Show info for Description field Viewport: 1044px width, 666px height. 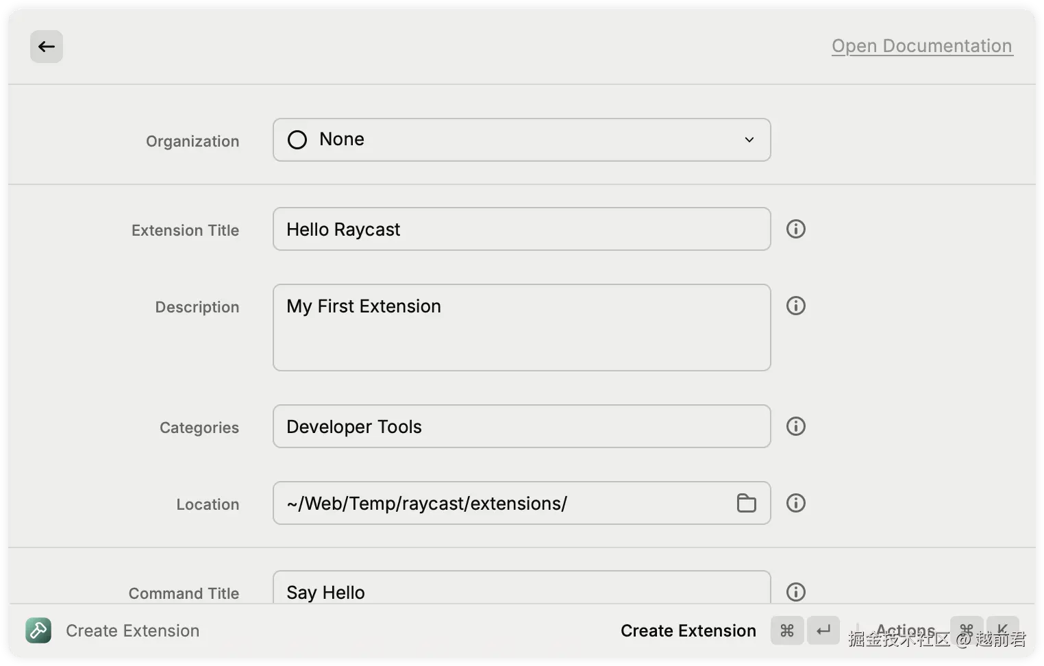[x=795, y=306]
